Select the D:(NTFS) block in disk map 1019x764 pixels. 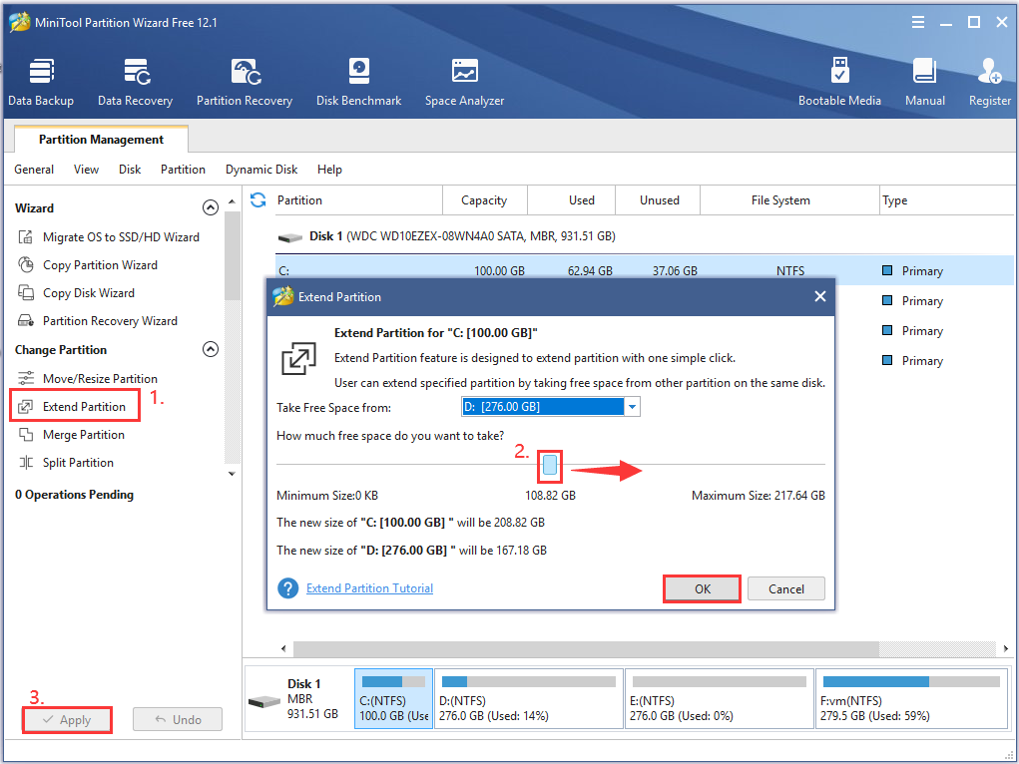tap(528, 699)
